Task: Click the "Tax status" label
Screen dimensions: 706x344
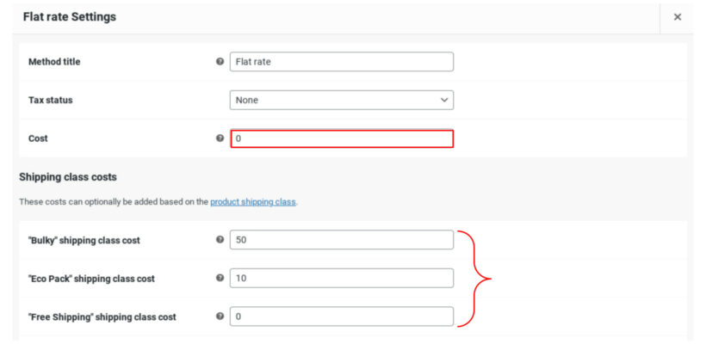Action: pyautogui.click(x=51, y=100)
